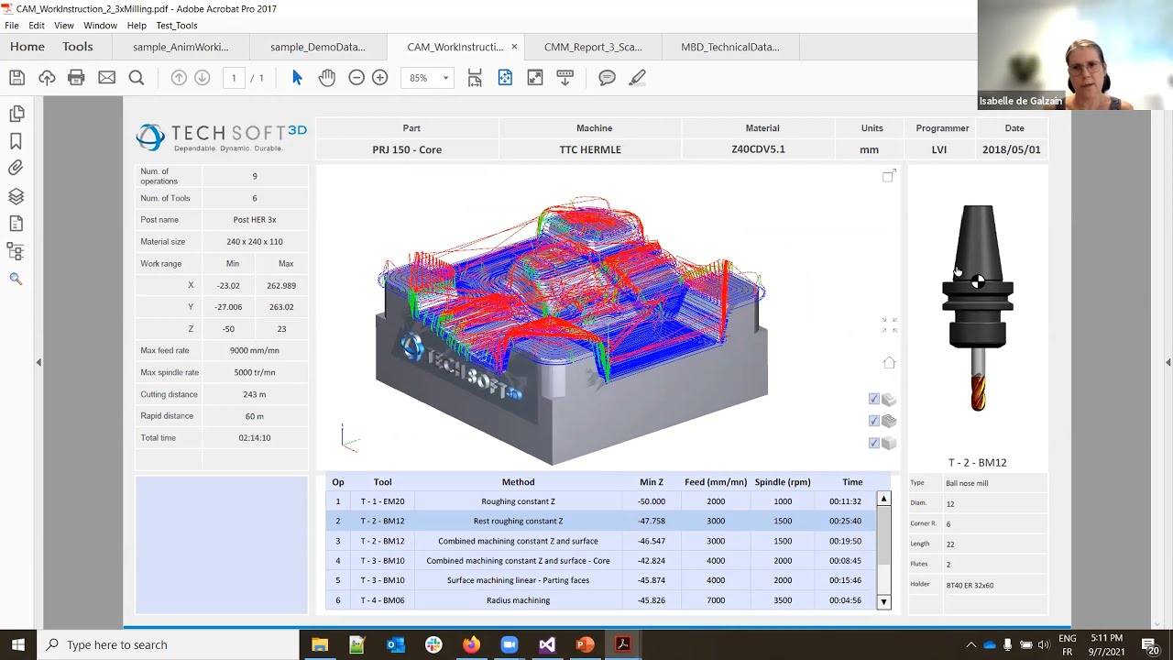
Task: Open the Find text magnifier in the toolbar
Action: click(x=137, y=78)
